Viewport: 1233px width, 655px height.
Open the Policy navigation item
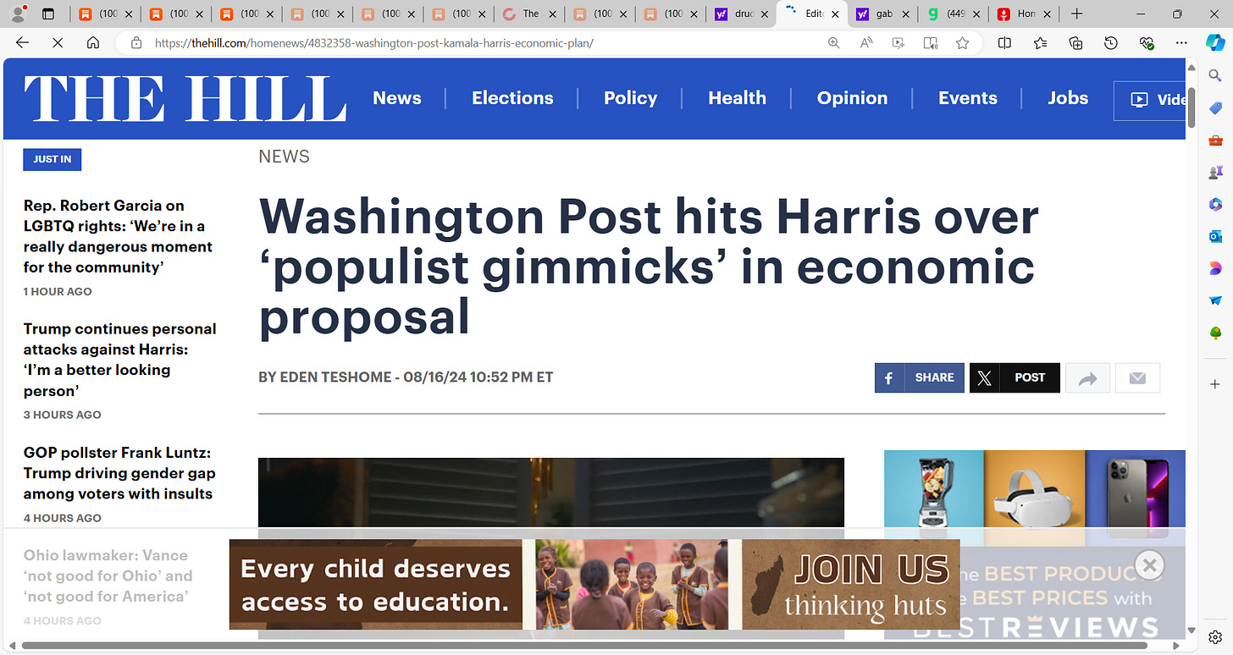coord(630,98)
